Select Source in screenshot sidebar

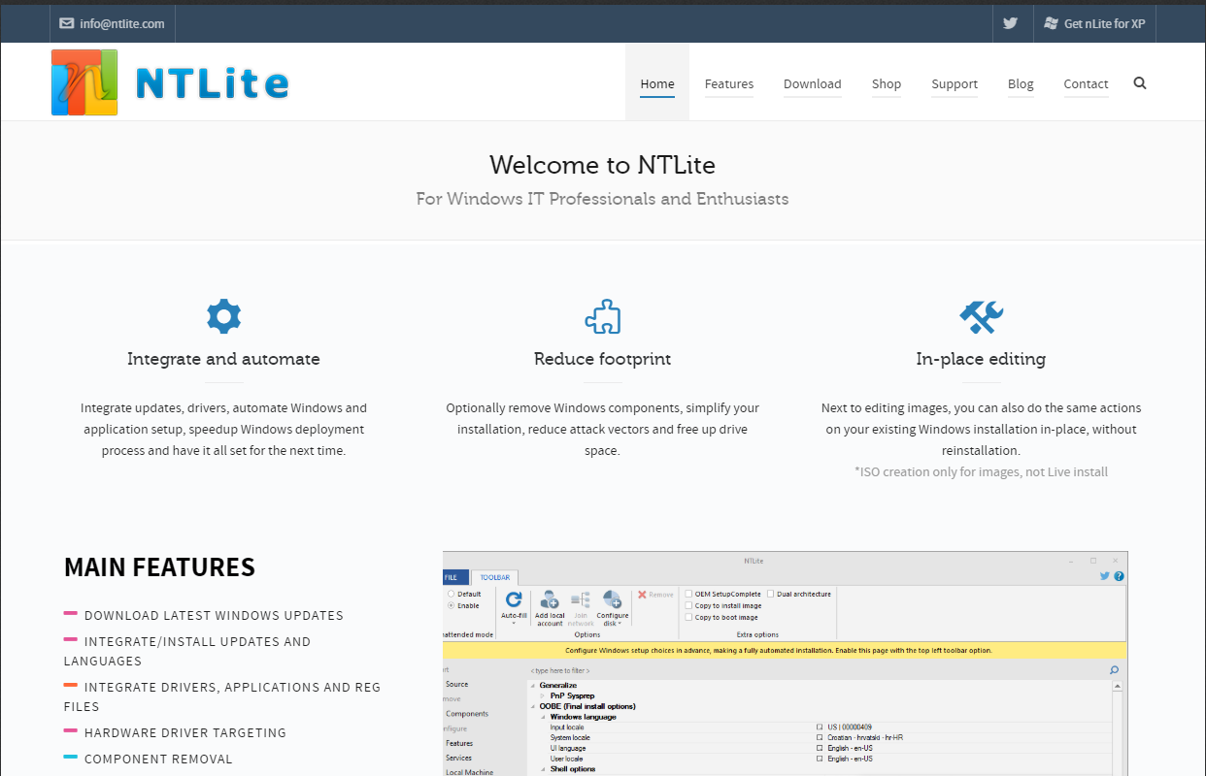pos(456,684)
